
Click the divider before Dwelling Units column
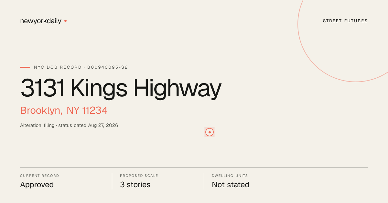tap(204, 181)
